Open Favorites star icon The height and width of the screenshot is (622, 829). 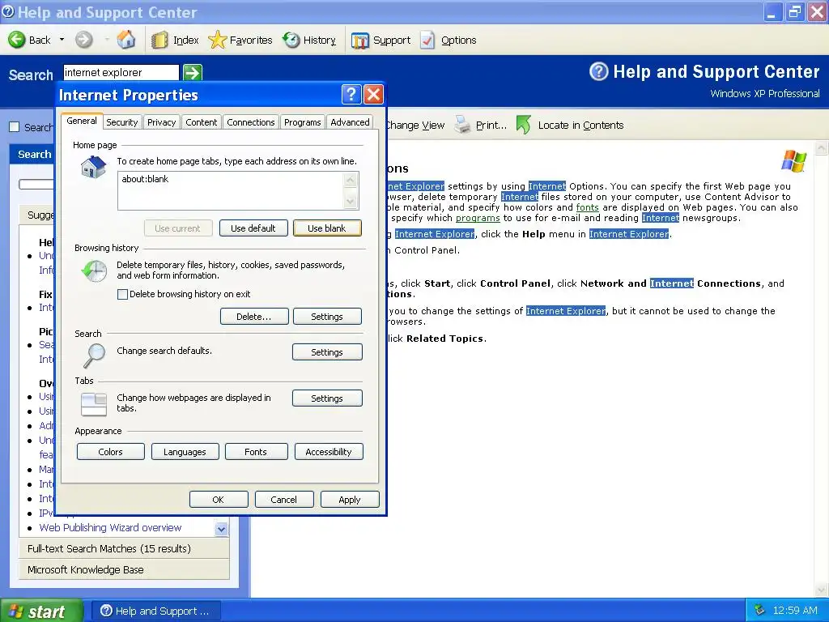217,40
